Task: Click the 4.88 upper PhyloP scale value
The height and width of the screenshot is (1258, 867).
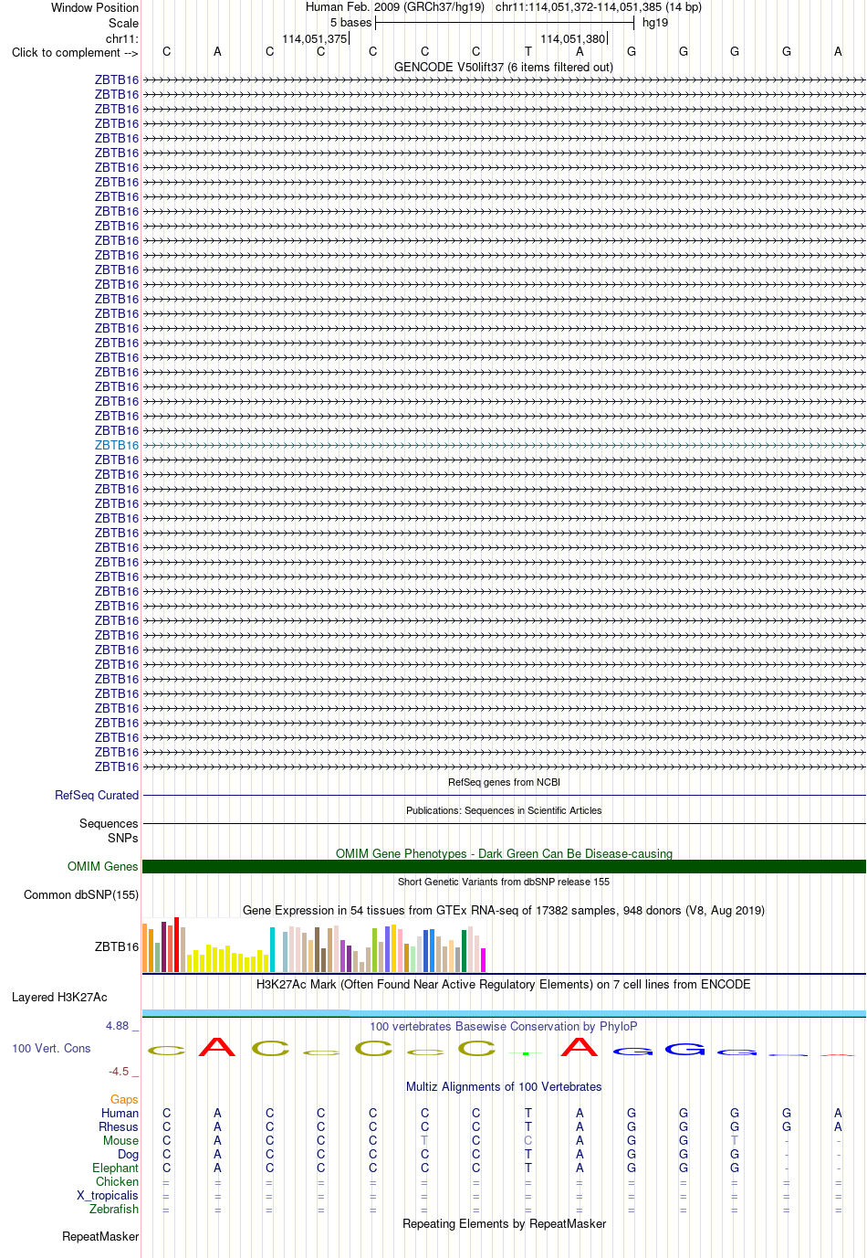Action: 118,1026
